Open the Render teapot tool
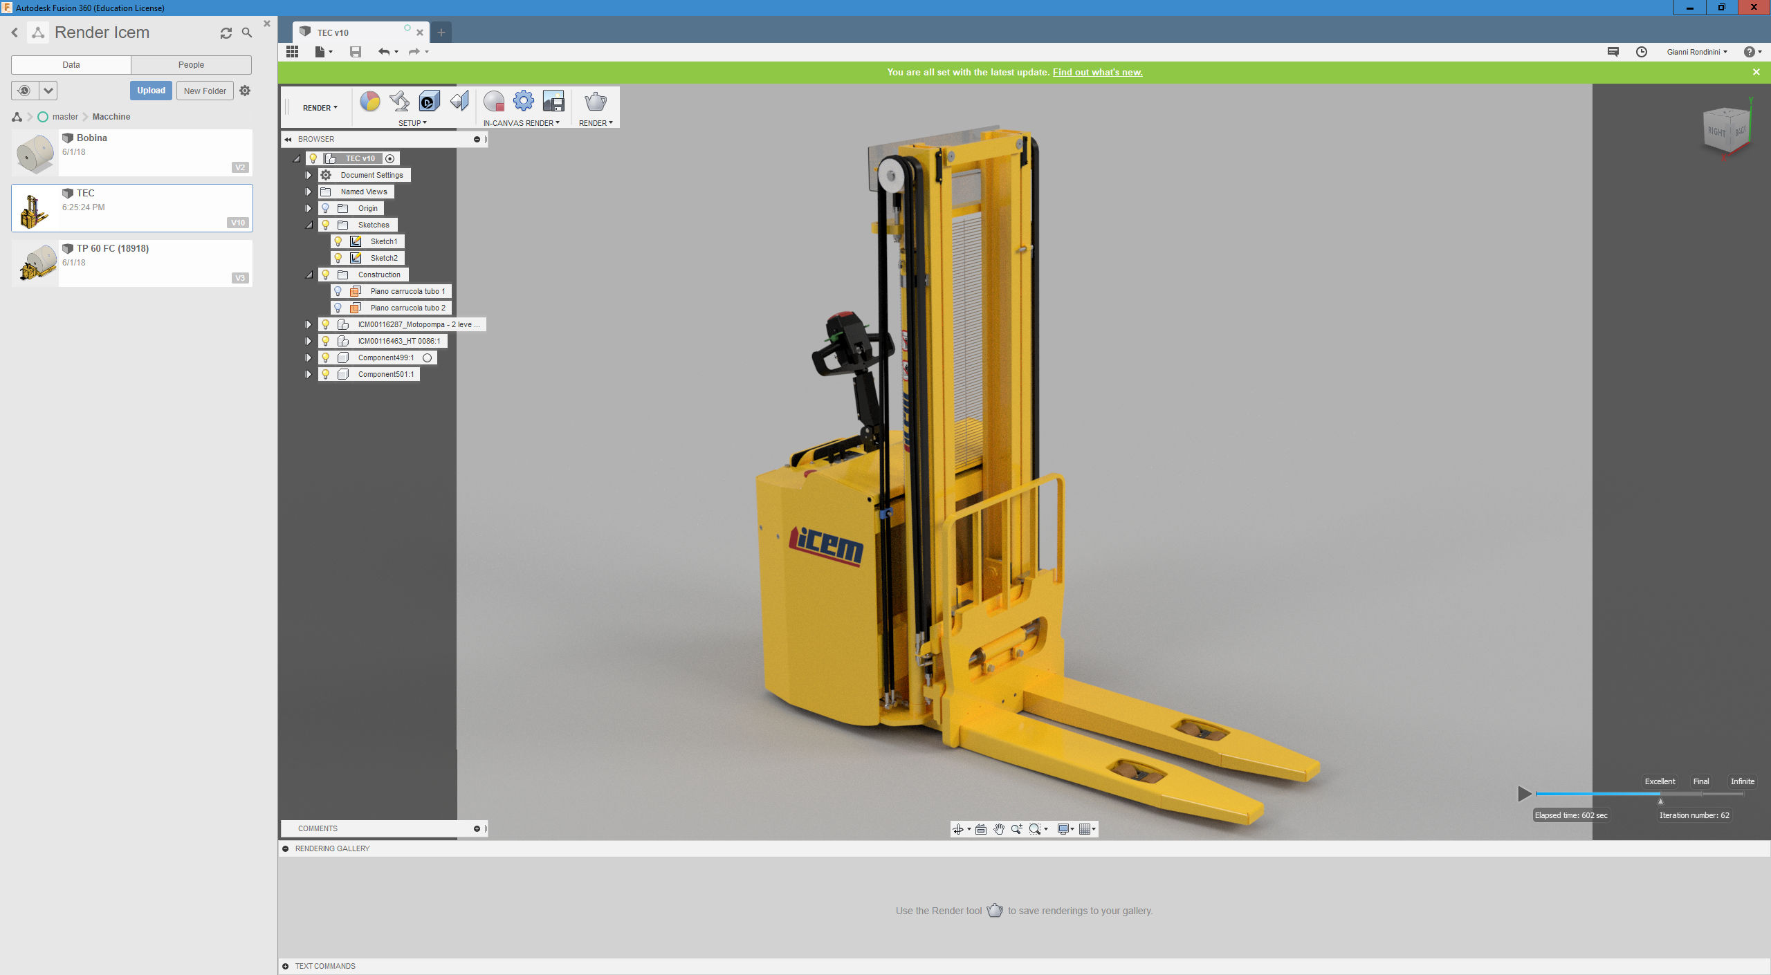Image resolution: width=1771 pixels, height=975 pixels. [x=595, y=104]
